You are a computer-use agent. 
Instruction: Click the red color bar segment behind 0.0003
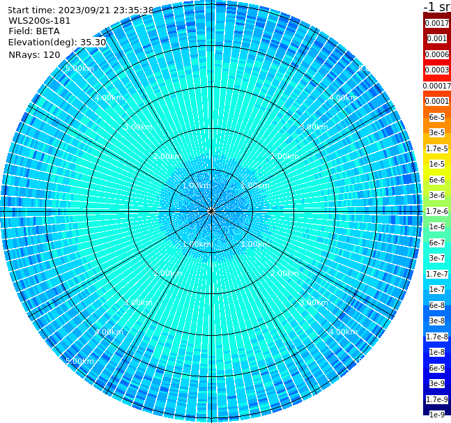pos(437,70)
